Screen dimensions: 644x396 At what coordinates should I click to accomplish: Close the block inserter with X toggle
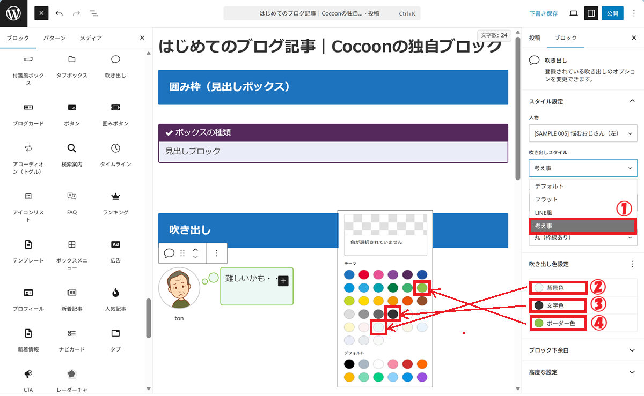click(41, 13)
